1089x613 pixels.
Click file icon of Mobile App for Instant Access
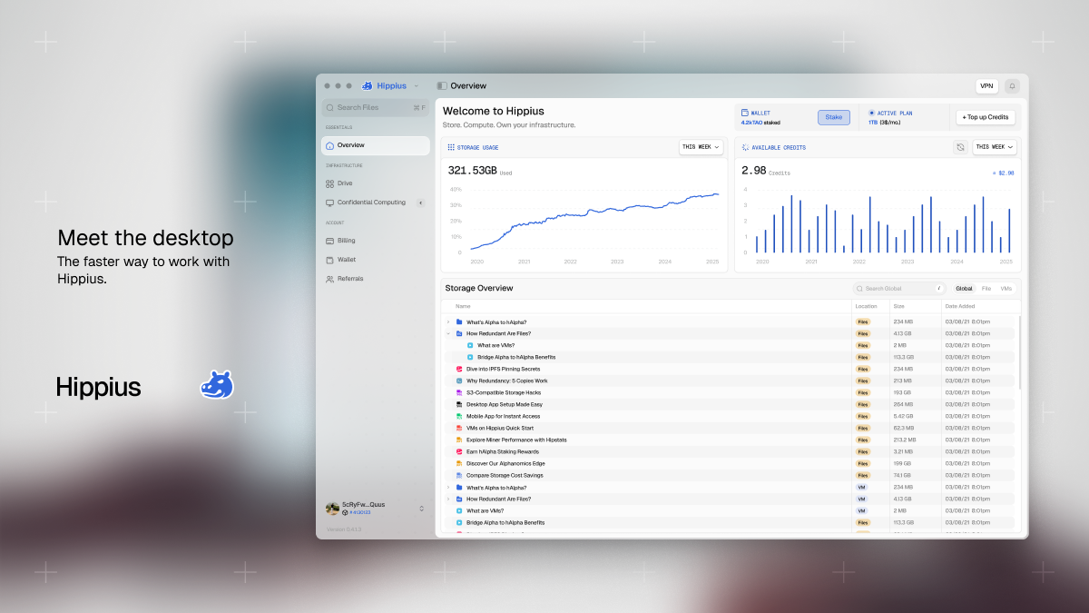click(x=459, y=416)
